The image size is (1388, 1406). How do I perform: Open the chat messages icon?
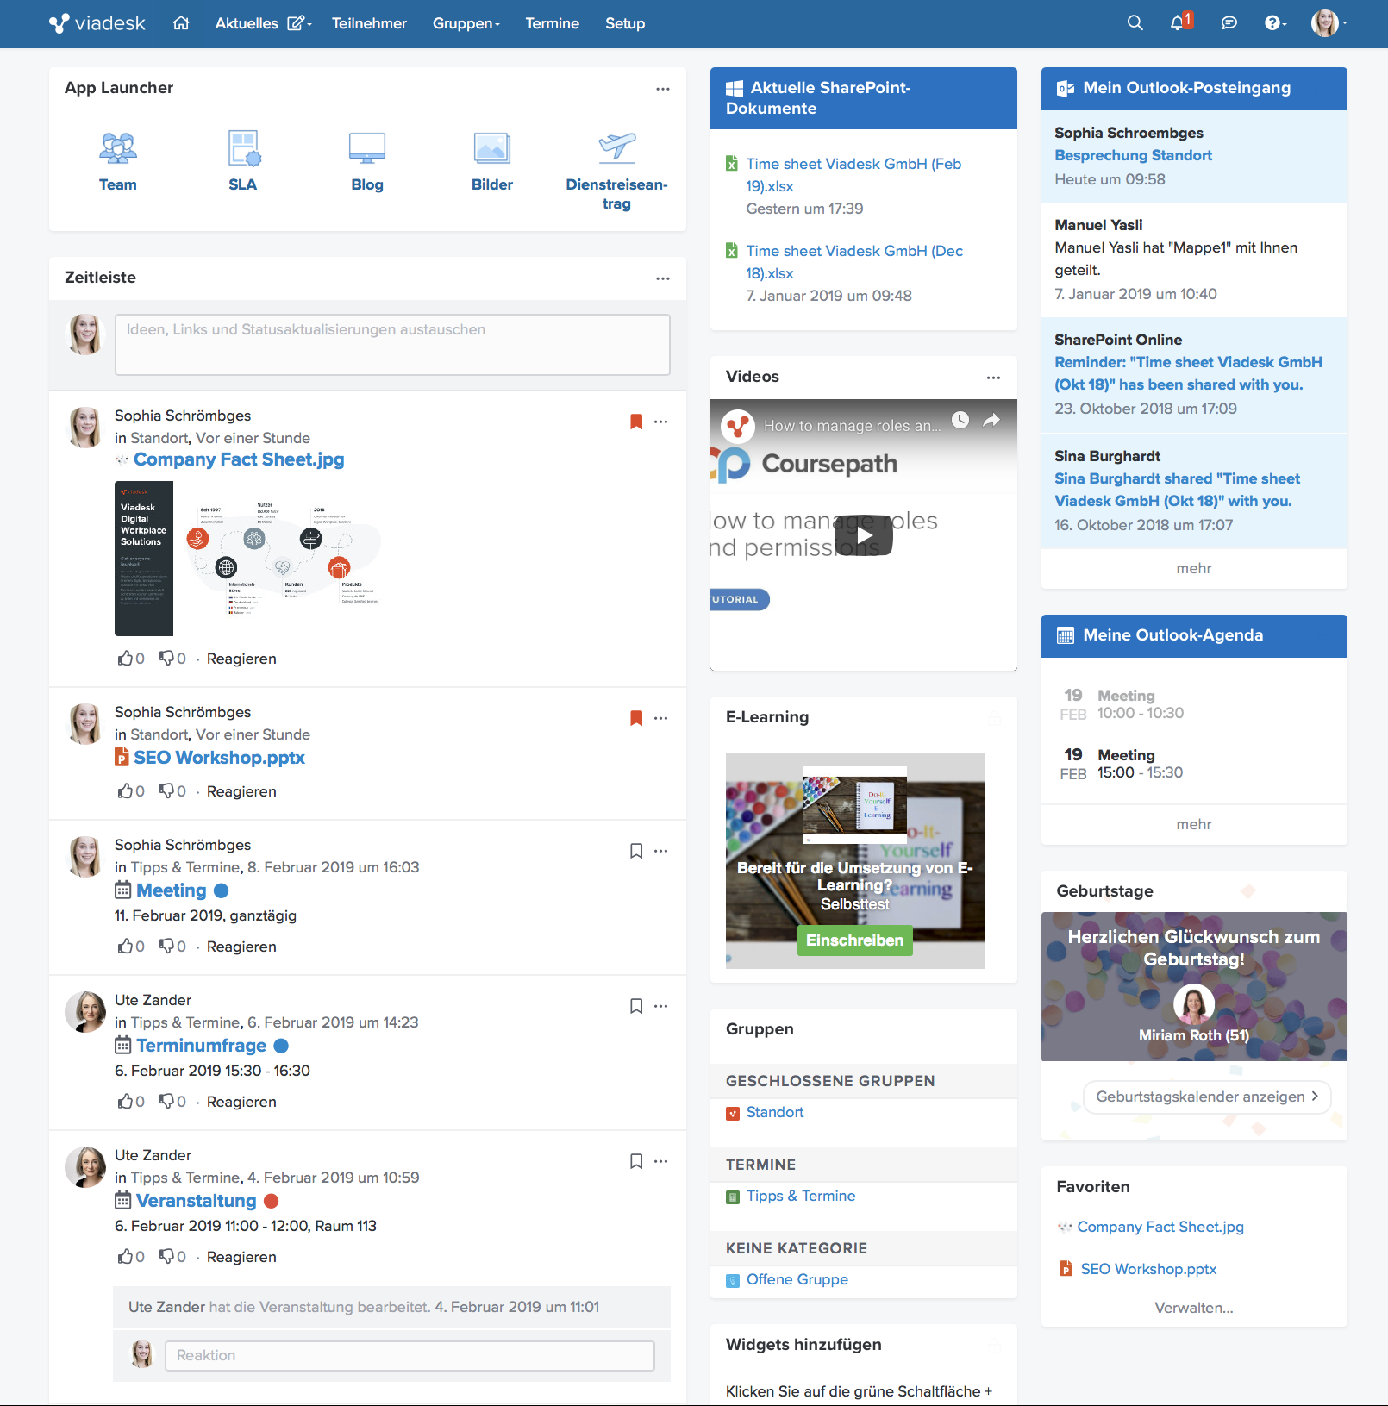(1229, 23)
